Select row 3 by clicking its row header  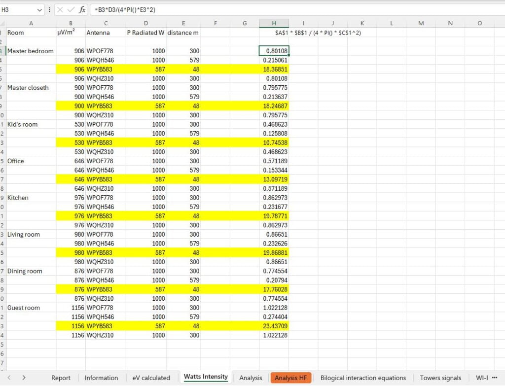pyautogui.click(x=3, y=51)
